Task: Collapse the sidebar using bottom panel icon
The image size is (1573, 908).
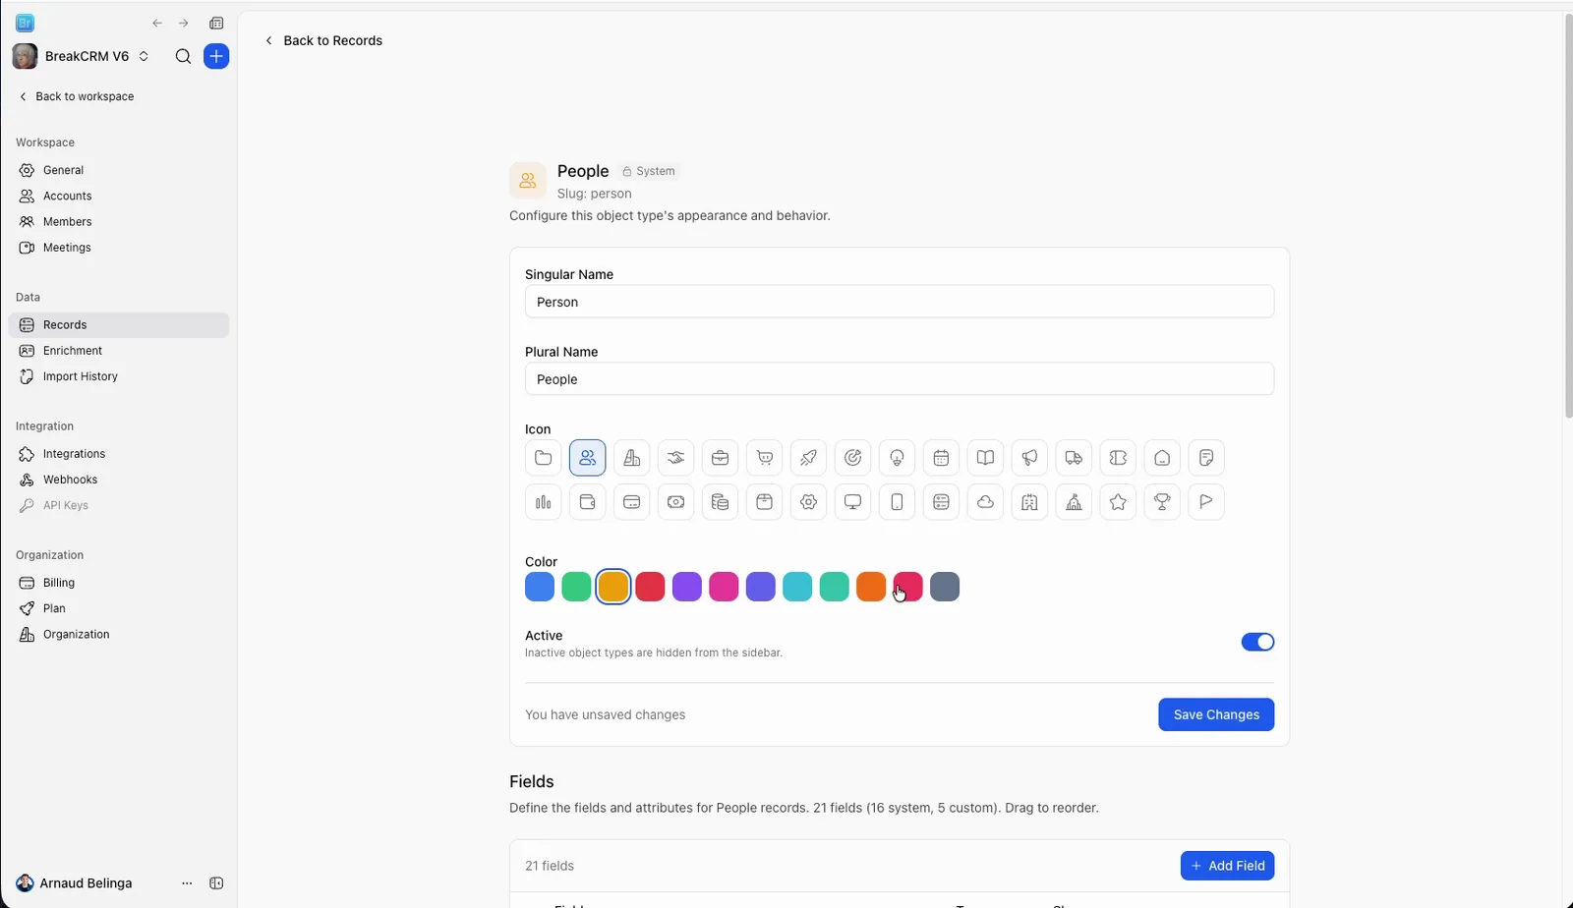Action: (x=216, y=883)
